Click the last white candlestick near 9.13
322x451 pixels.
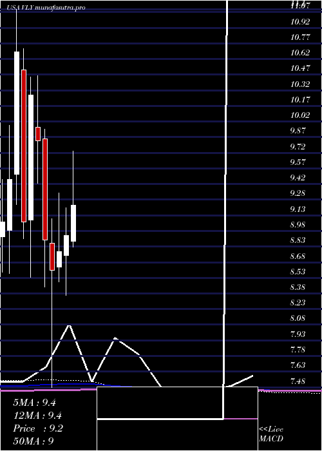73,223
